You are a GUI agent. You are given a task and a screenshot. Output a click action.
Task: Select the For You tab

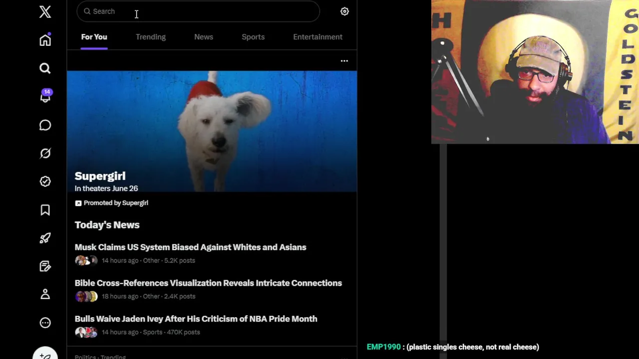pos(94,37)
